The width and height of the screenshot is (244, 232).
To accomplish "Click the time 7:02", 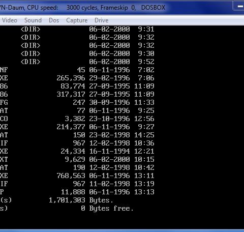I will click(146, 70).
